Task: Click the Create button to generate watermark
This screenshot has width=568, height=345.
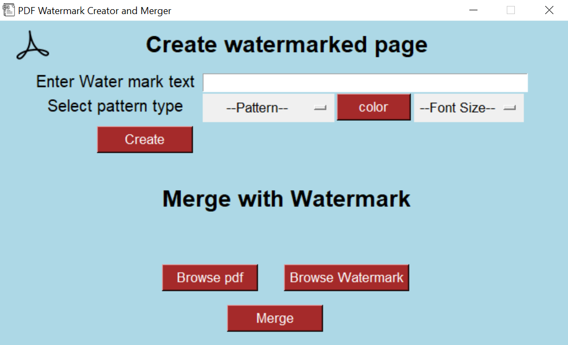Action: tap(144, 139)
